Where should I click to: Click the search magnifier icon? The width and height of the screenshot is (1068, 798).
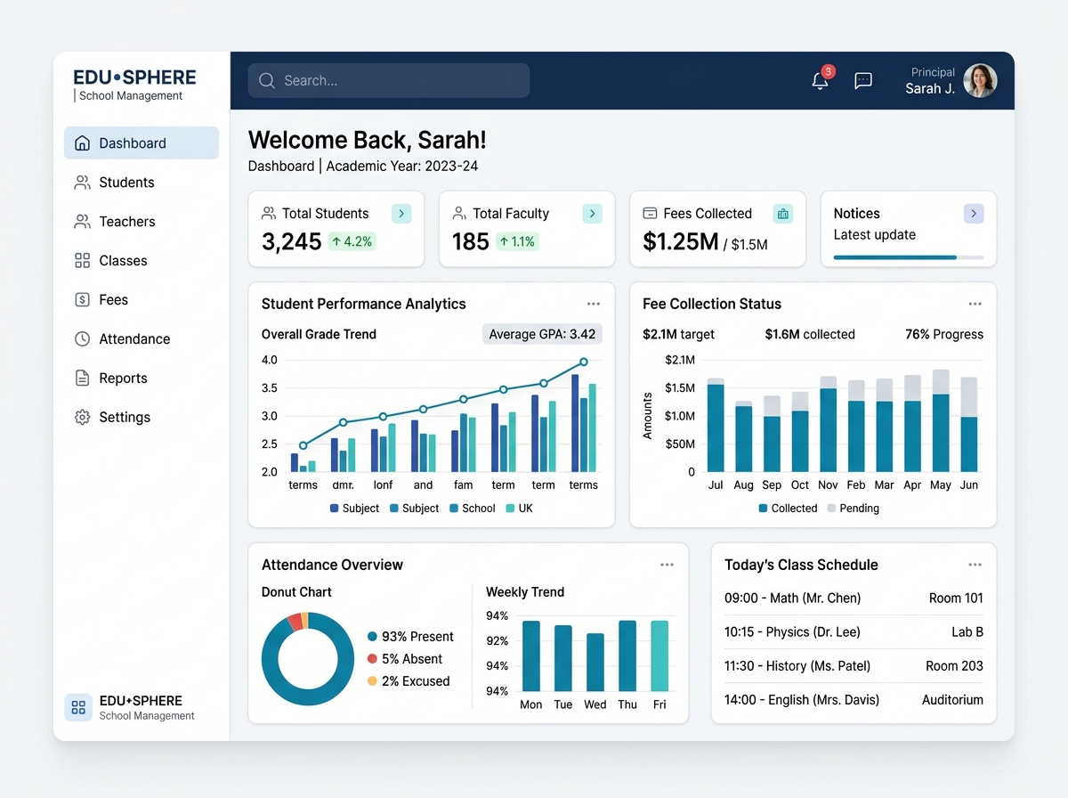pos(266,80)
